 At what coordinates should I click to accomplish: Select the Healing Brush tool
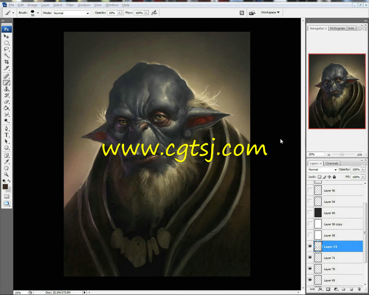pyautogui.click(x=6, y=76)
